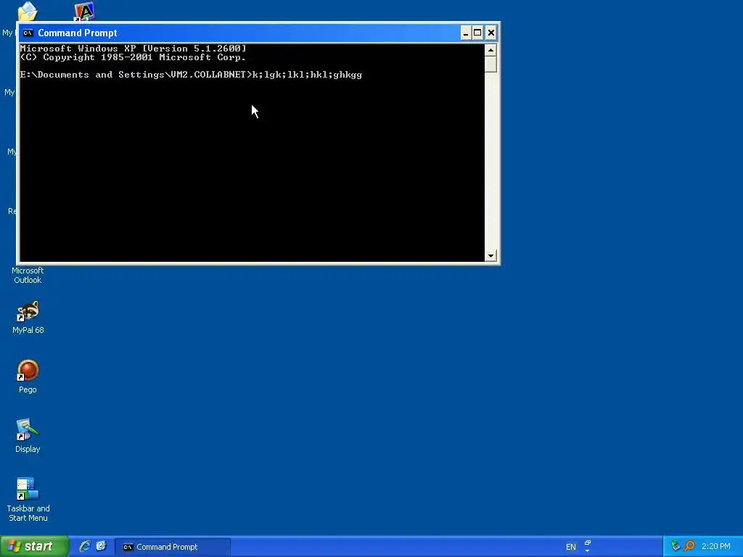Open the EN language bar indicator
This screenshot has width=743, height=557.
tap(571, 547)
